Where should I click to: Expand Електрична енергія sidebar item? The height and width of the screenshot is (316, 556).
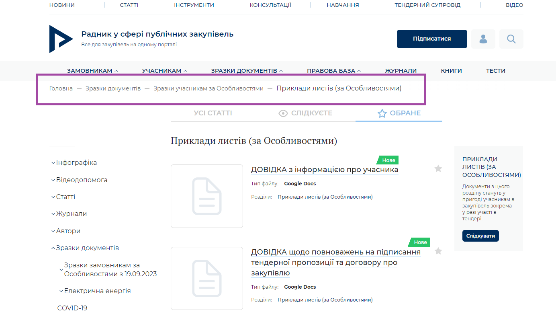tap(97, 291)
